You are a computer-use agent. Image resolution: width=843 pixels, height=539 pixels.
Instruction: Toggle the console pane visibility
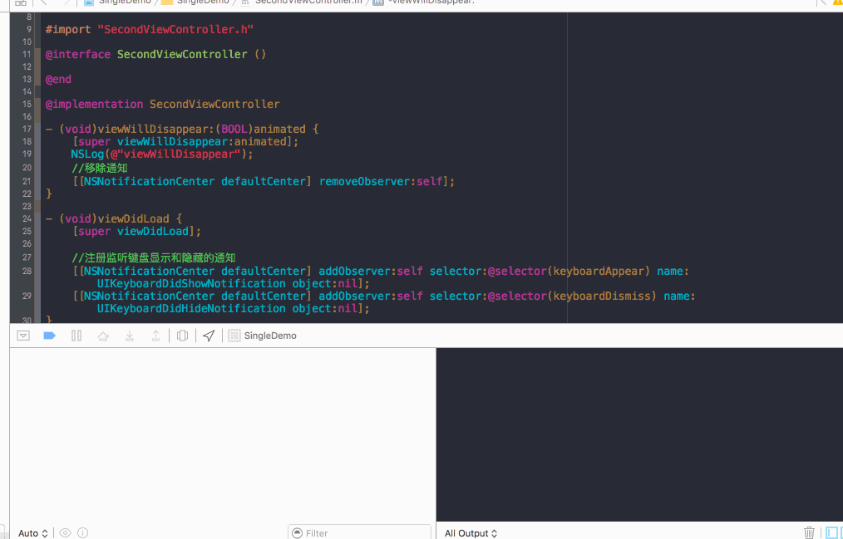(838, 532)
